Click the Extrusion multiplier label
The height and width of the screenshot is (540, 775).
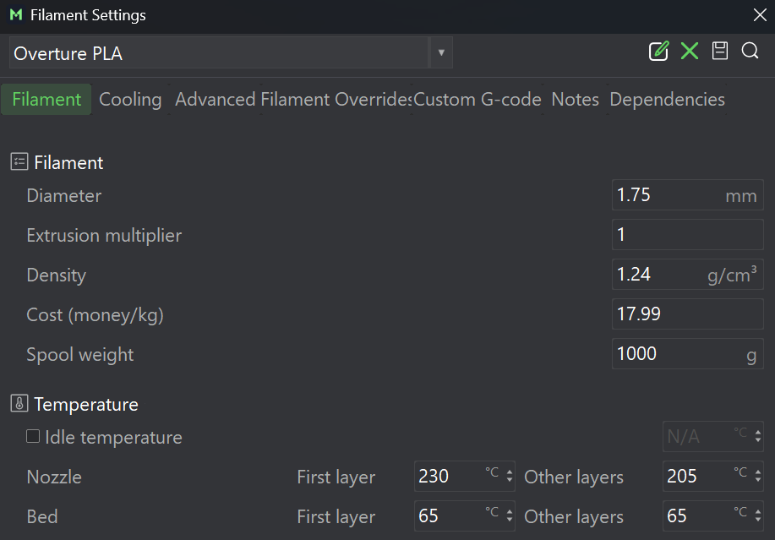coord(104,236)
